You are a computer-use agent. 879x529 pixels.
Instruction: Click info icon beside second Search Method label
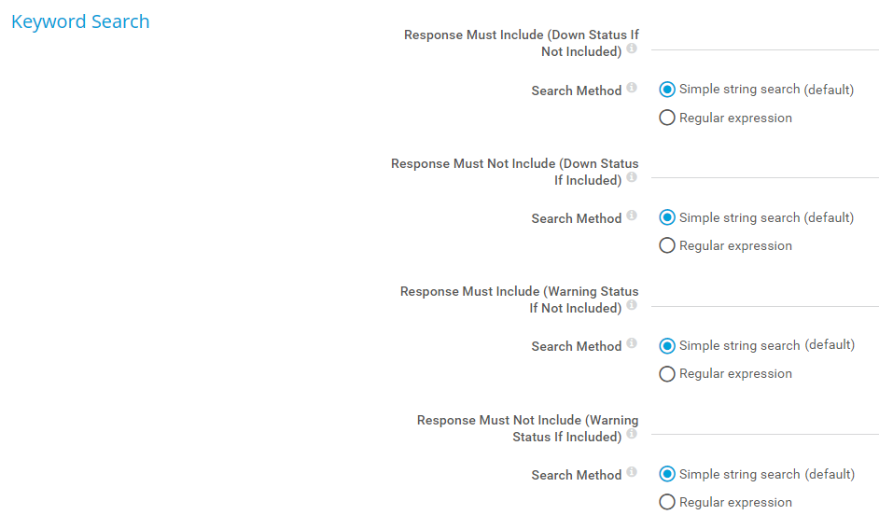click(x=632, y=216)
